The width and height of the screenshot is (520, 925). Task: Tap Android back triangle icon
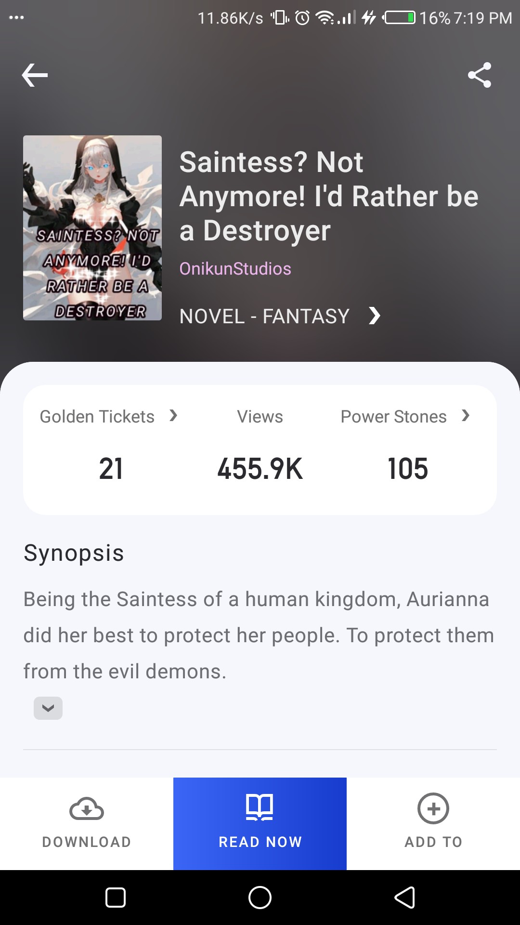pyautogui.click(x=405, y=898)
